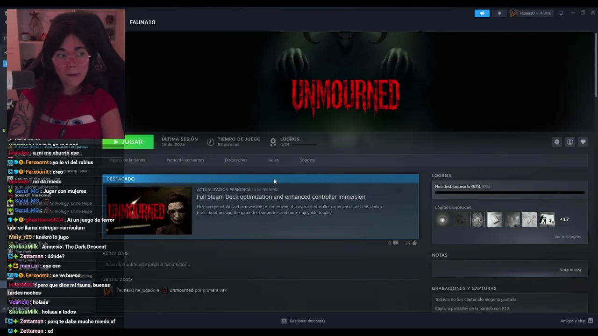This screenshot has width=598, height=336.
Task: Click the DESTACADO featured header bar
Action: (x=261, y=179)
